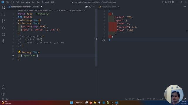The width and height of the screenshot is (188, 105).
Task: Open the Manage settings gear
Action: [3, 94]
